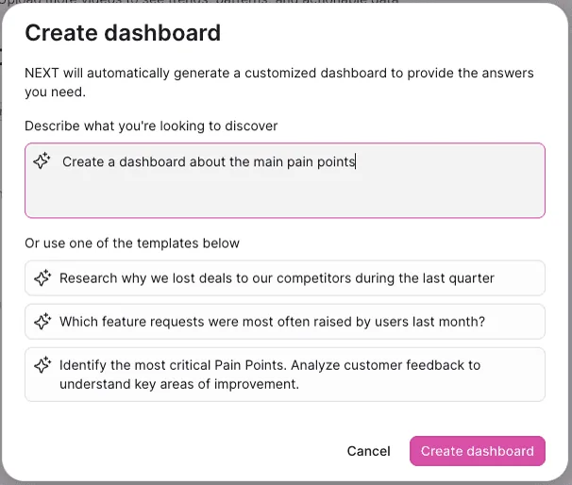The height and width of the screenshot is (485, 572).
Task: Pick the 'Identify the most critical Pain Points' template
Action: coord(285,375)
